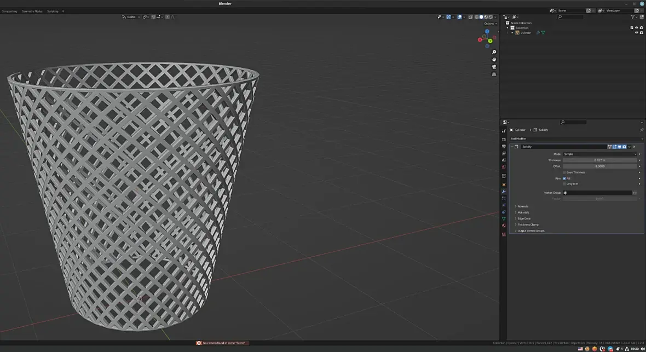Click the Thickness value slider field
646x352 pixels.
point(599,160)
